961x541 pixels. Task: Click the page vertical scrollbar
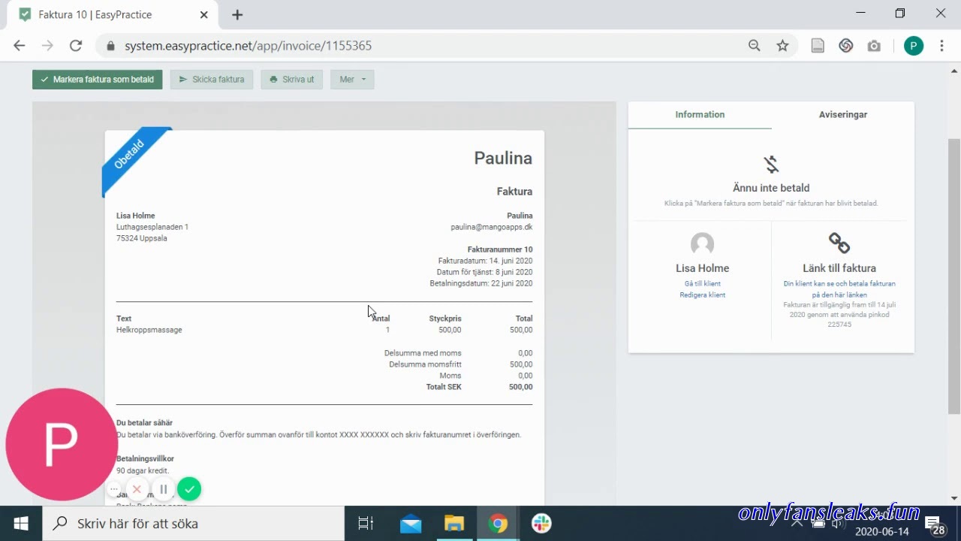pyautogui.click(x=954, y=277)
